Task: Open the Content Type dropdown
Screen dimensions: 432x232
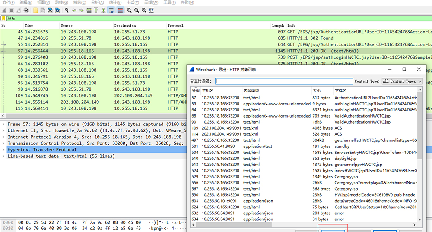Action: 401,81
